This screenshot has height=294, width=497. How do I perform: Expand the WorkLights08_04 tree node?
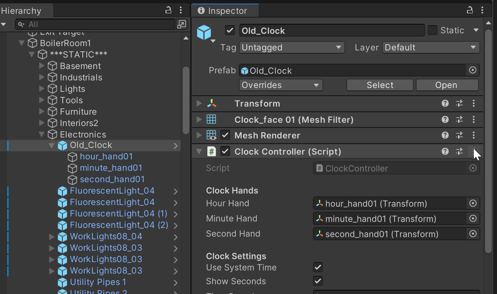52,236
